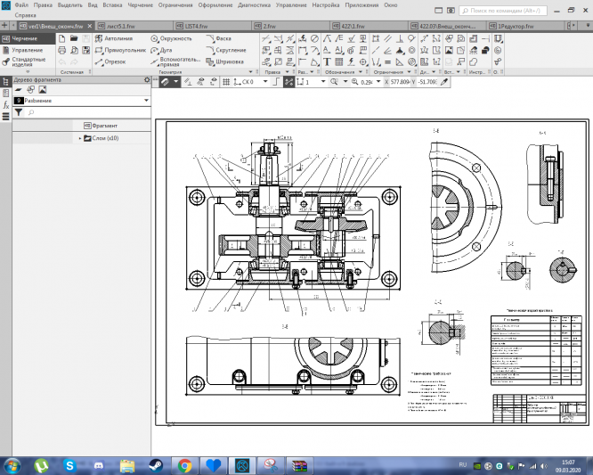Activate the Штриховка hatching tool
The image size is (593, 475).
[224, 62]
